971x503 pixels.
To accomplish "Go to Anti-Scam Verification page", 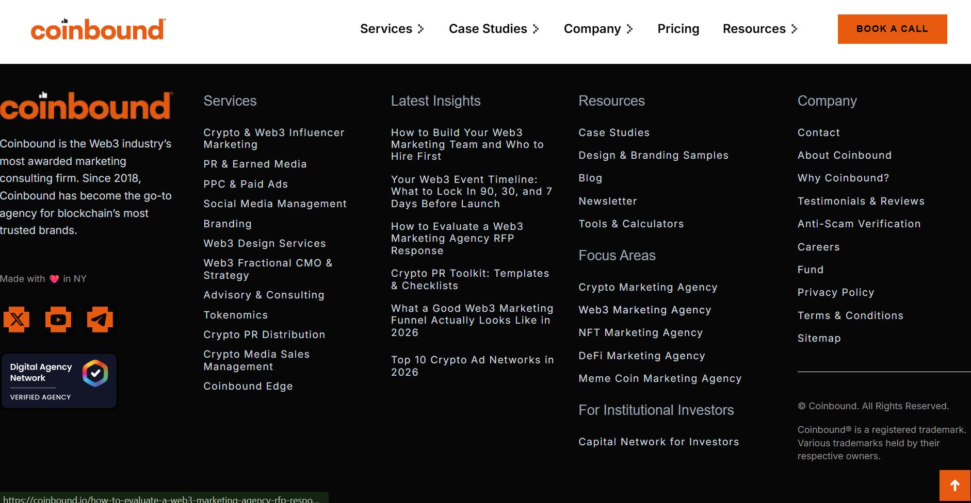I will coord(859,224).
